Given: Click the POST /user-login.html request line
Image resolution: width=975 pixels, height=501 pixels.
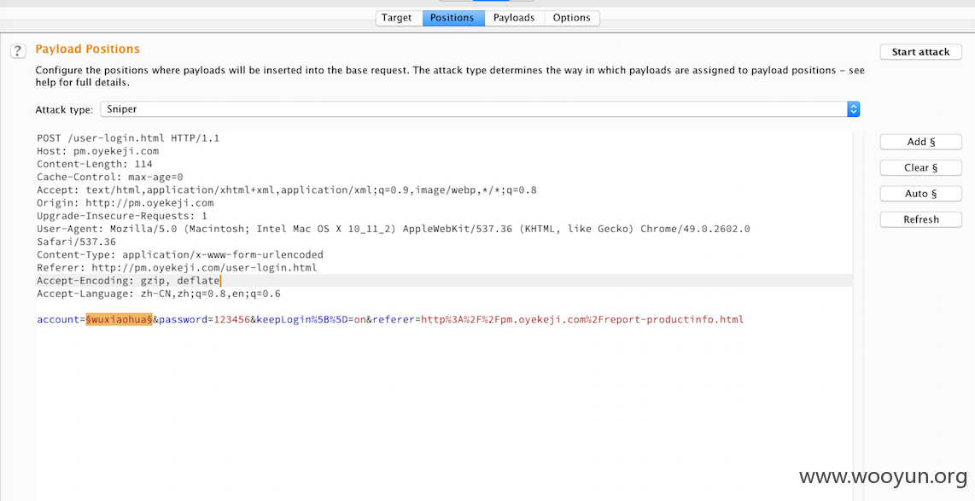Looking at the screenshot, I should pos(128,138).
